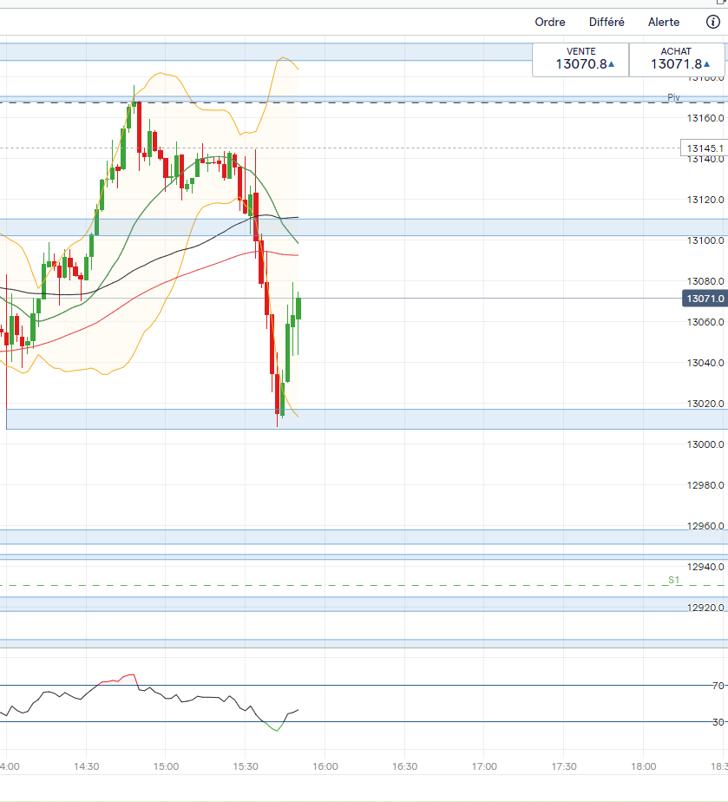This screenshot has height=802, width=728.
Task: Click the VENTE 13070.8 sell button
Action: click(x=580, y=60)
